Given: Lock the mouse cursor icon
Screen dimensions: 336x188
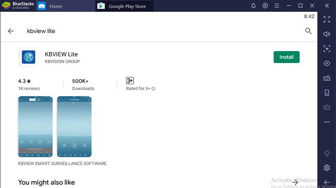Looking at the screenshot, I should [327, 49].
